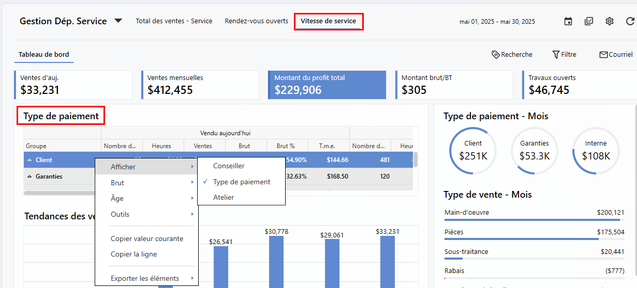637x288 pixels.
Task: Choose Atelier in the Afficher submenu
Action: pos(224,197)
